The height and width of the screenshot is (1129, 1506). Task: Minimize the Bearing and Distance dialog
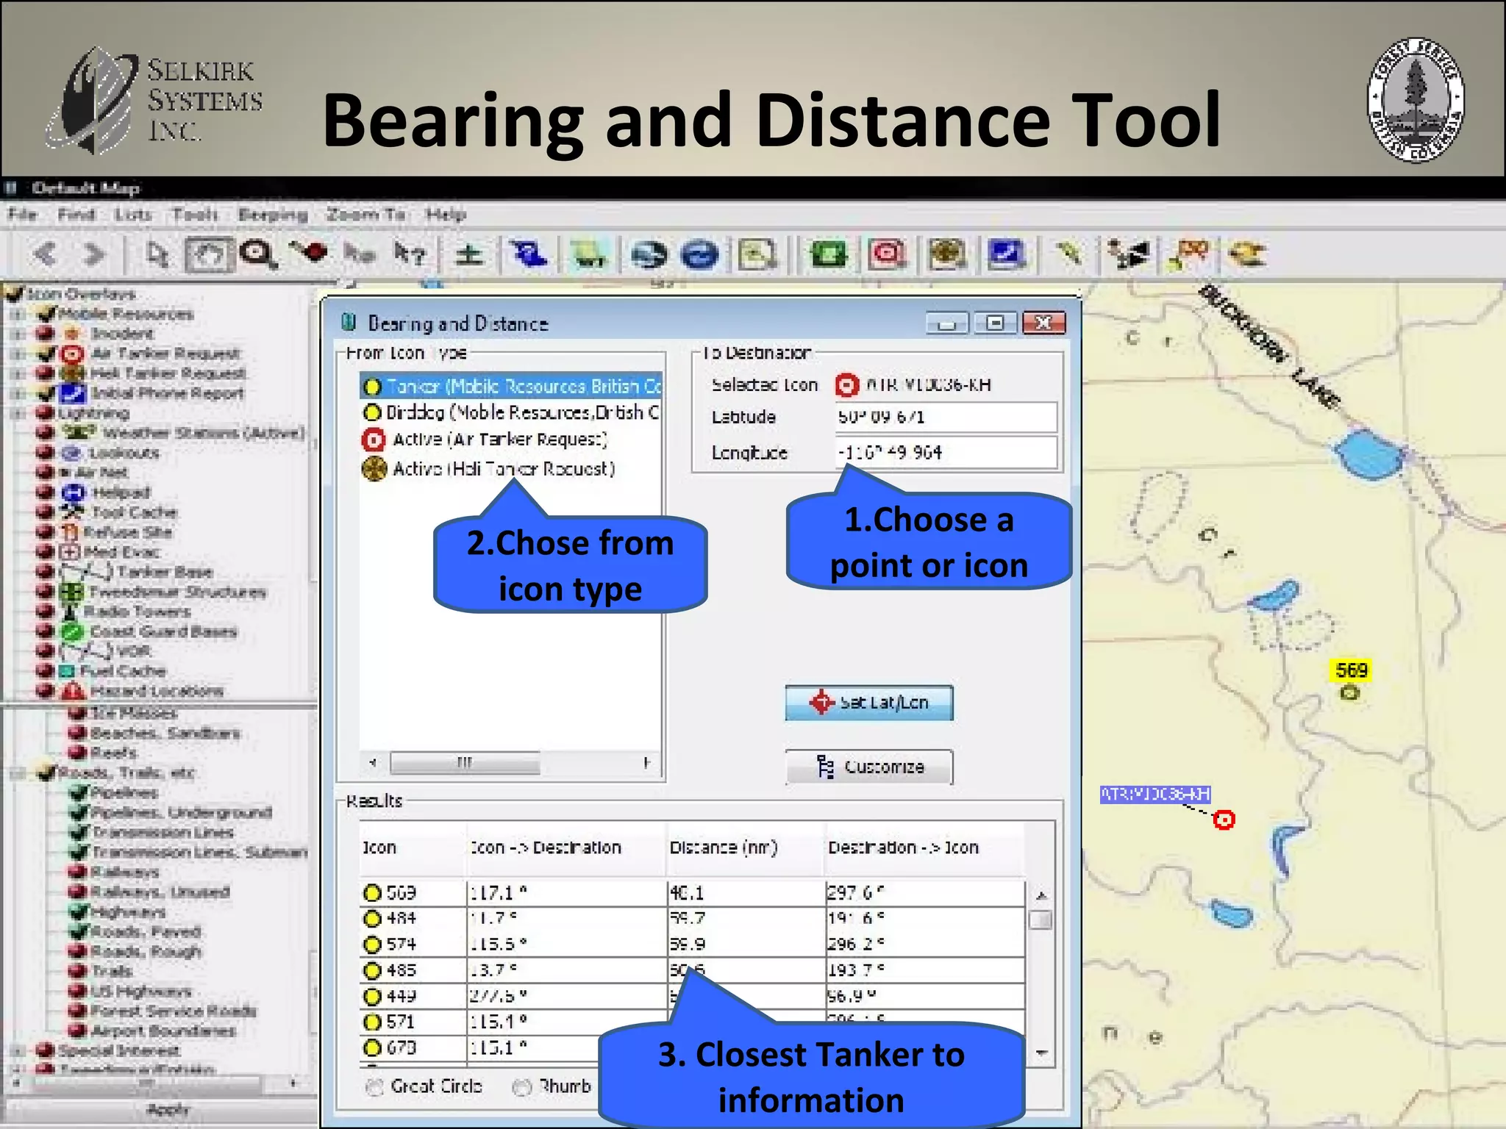coord(947,323)
